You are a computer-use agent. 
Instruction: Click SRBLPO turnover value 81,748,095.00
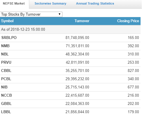coord(77,38)
